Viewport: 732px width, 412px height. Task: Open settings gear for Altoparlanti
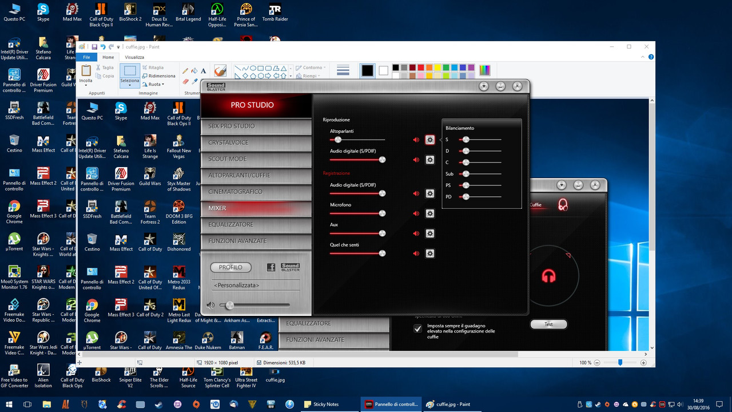click(430, 140)
